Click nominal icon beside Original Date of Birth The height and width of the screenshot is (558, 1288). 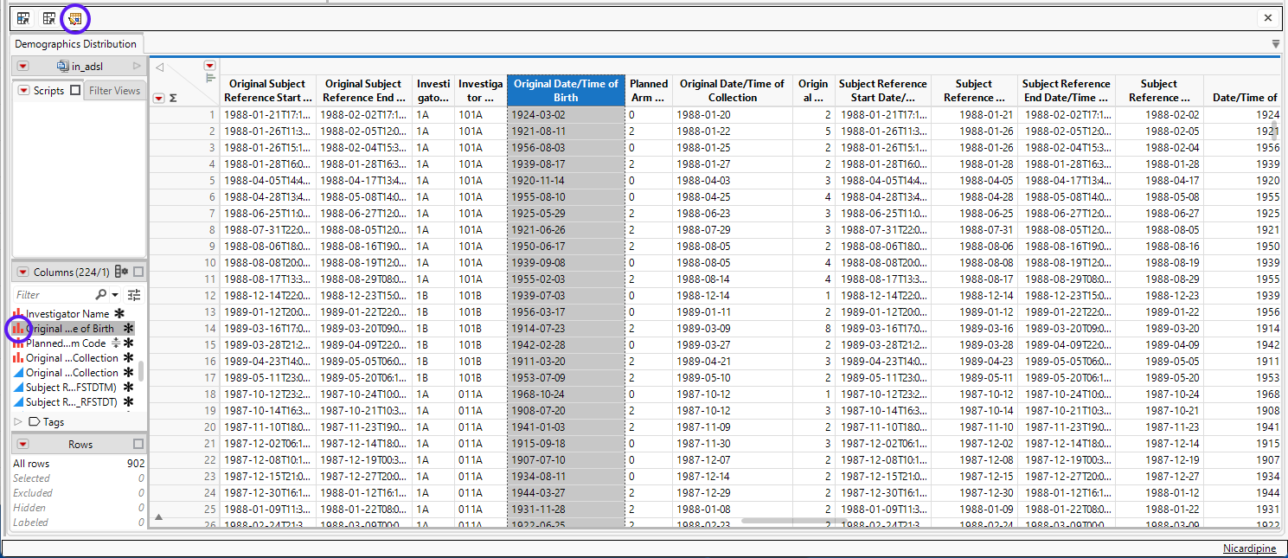click(17, 329)
